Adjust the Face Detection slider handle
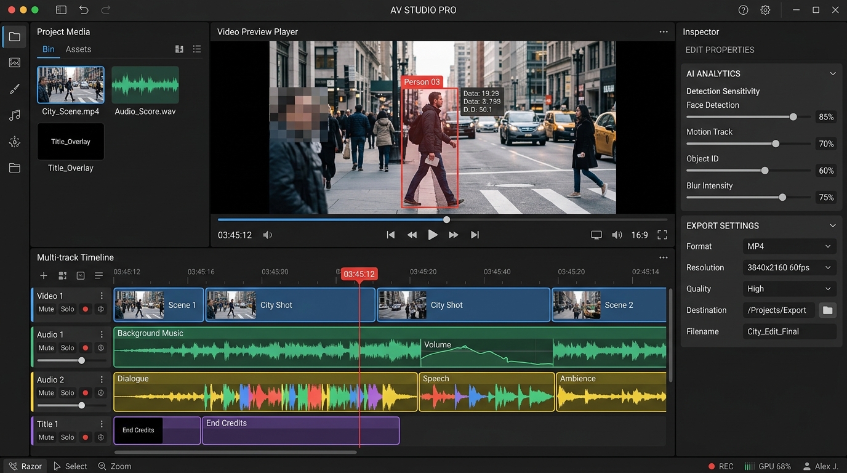 pyautogui.click(x=793, y=117)
